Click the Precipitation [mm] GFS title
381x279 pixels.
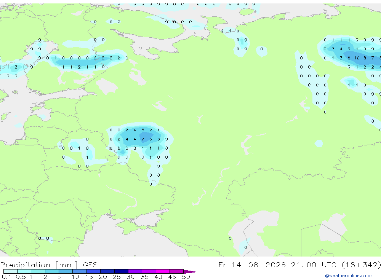(49, 265)
